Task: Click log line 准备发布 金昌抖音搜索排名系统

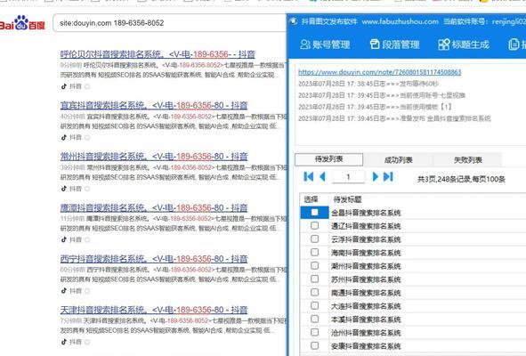Action: (394, 118)
